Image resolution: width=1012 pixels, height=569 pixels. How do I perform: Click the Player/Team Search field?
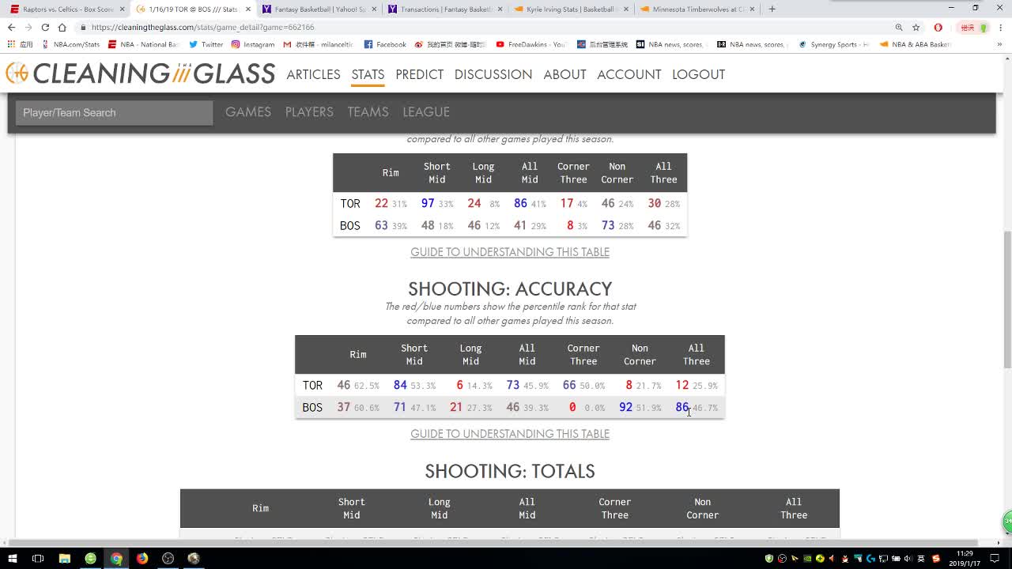tap(114, 112)
